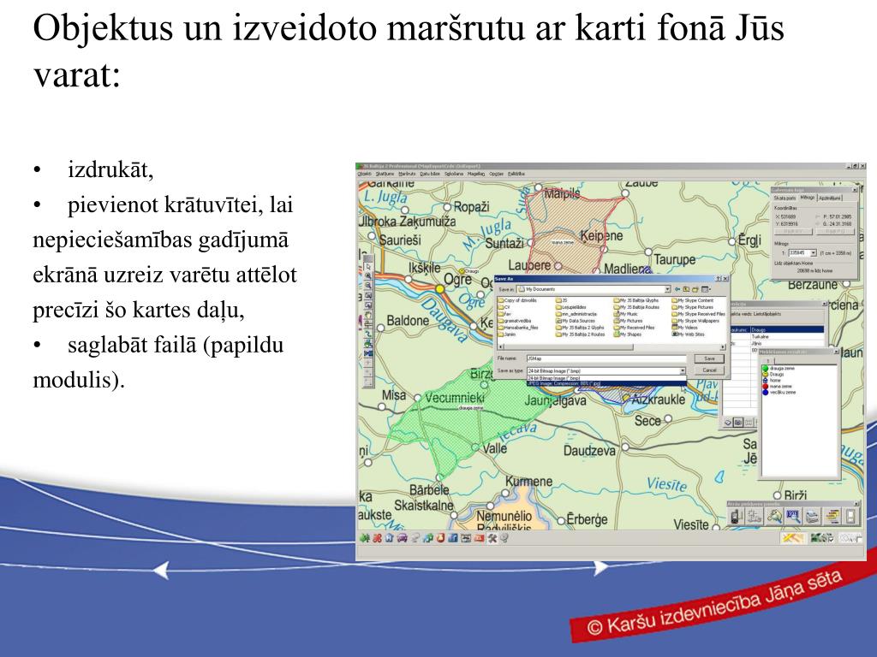Open the Views menu icon in Save As
Viewport: 877px width, 657px height.
[706, 289]
